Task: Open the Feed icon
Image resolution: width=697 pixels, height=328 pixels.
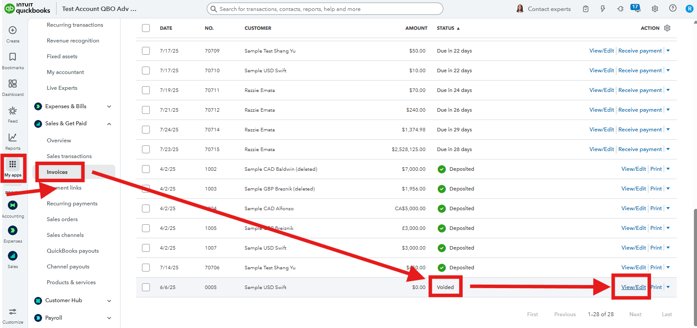Action: tap(13, 111)
